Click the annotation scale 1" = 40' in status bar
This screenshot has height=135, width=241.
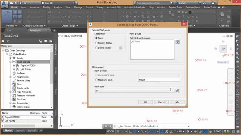click(179, 131)
